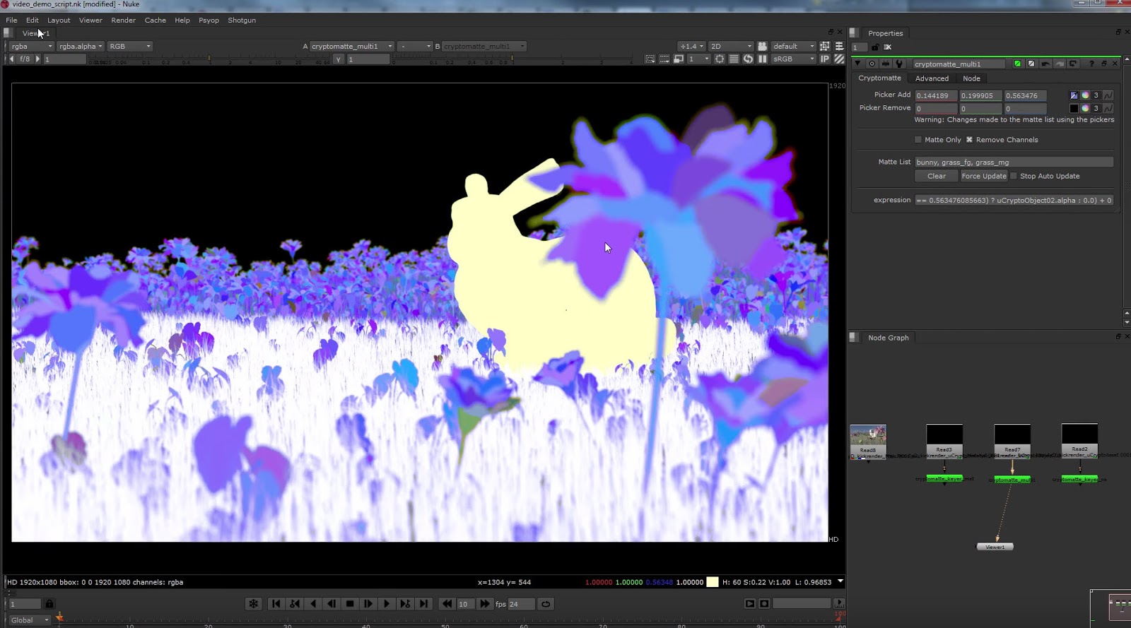This screenshot has width=1131, height=628.
Task: Click the proxy mode downrez icon
Action: 679,59
